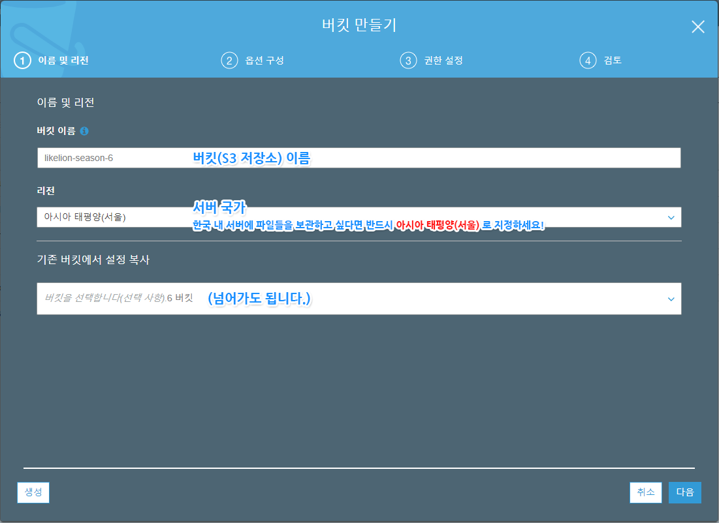Focus the bucket name input field
The width and height of the screenshot is (719, 523).
359,158
